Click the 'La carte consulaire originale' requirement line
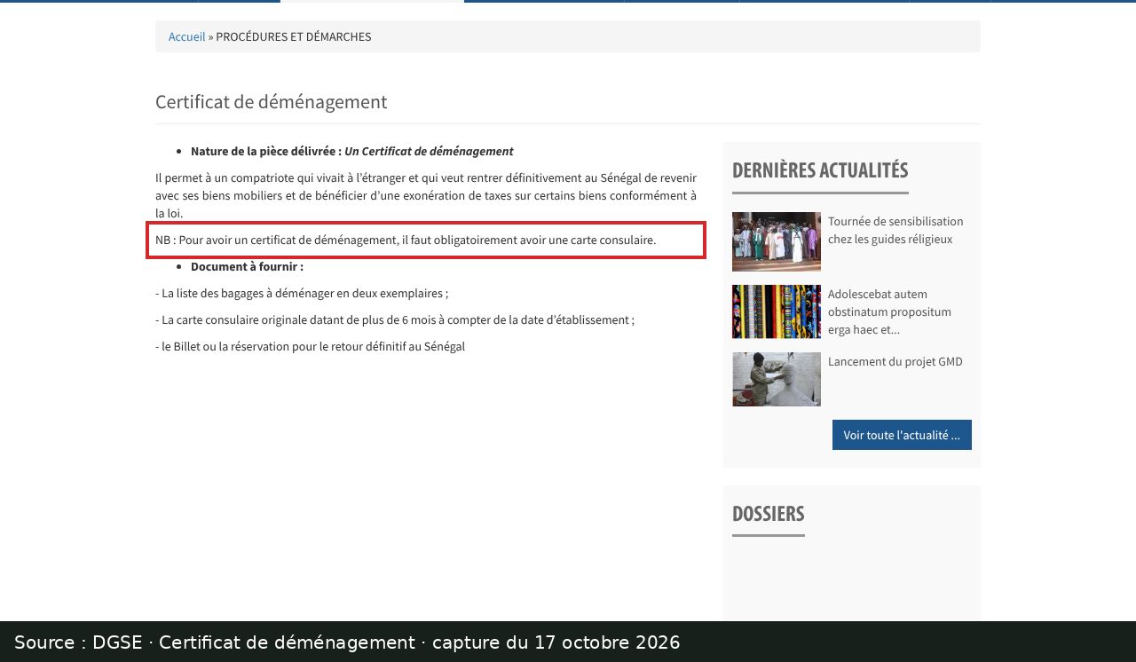Image resolution: width=1136 pixels, height=662 pixels. coord(395,319)
